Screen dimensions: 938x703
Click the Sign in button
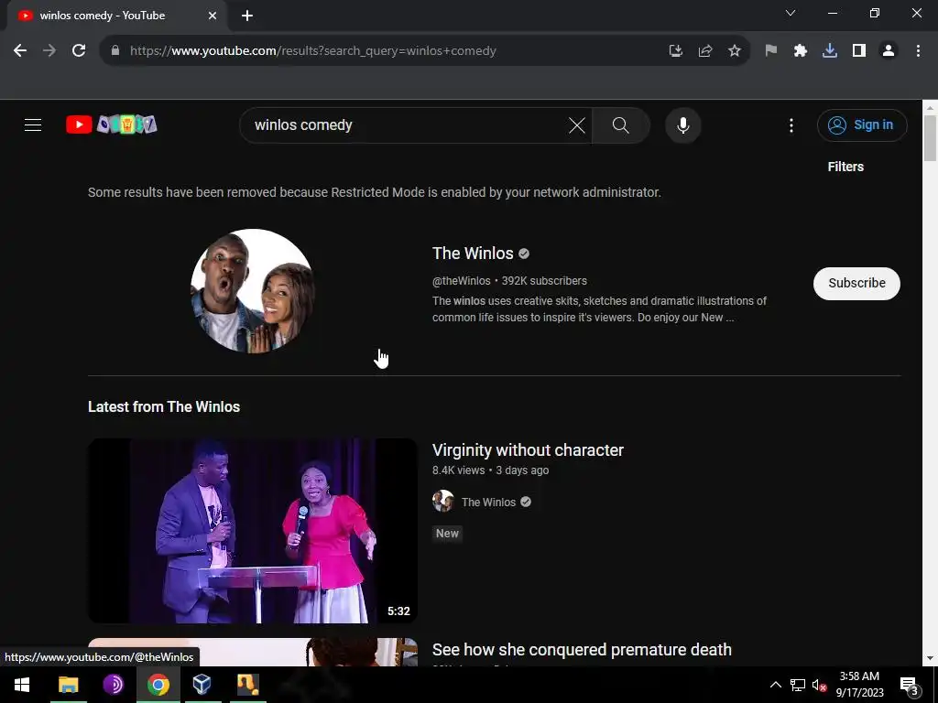[x=862, y=124]
